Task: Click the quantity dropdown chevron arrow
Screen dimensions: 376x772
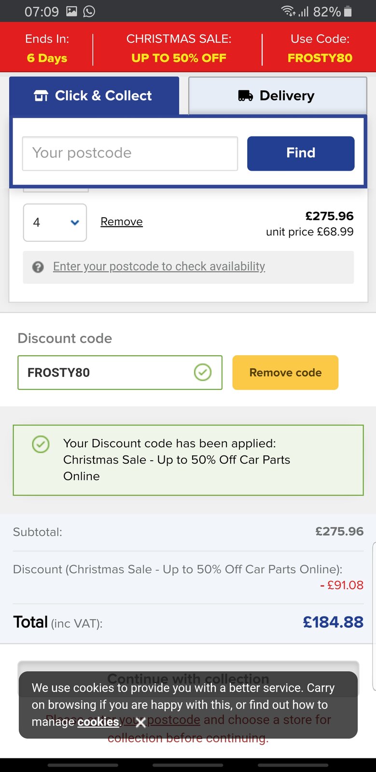Action: 75,222
